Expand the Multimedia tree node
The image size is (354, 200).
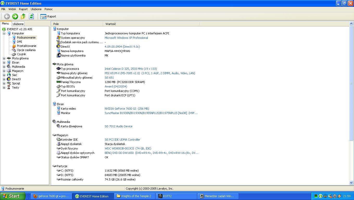(4, 67)
